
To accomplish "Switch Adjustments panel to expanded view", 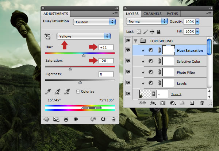I will (x=56, y=119).
